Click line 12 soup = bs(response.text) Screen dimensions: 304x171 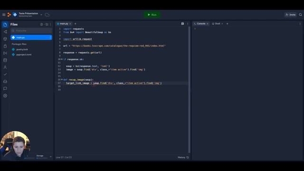click(88, 66)
